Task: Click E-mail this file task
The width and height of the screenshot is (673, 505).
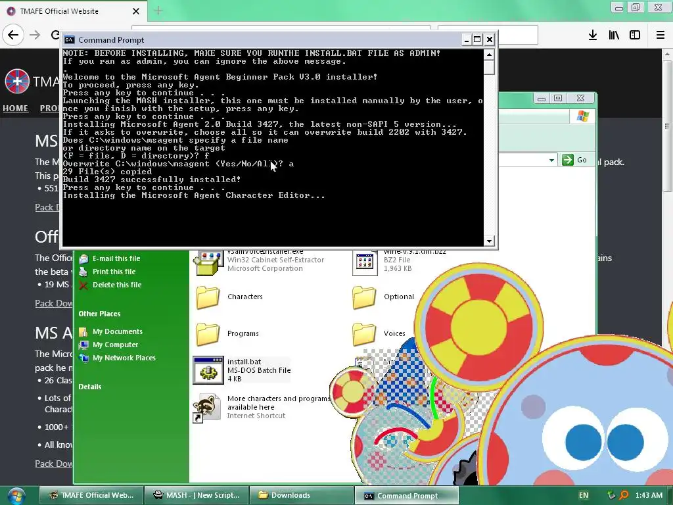Action: click(116, 258)
